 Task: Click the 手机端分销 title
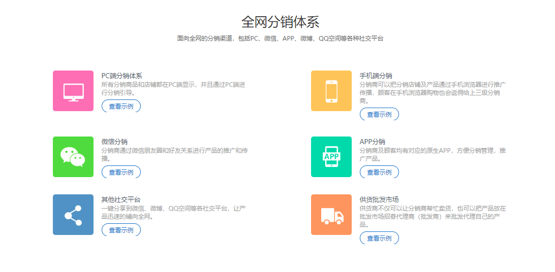376,76
